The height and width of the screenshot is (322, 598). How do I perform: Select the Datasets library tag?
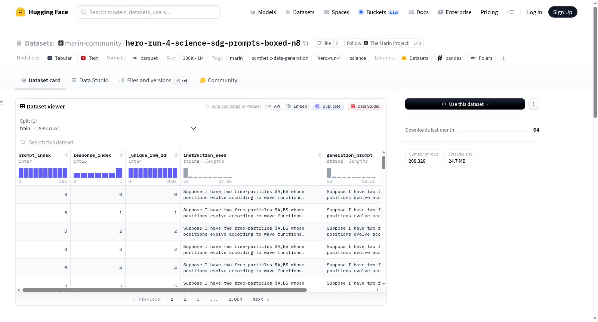point(414,58)
